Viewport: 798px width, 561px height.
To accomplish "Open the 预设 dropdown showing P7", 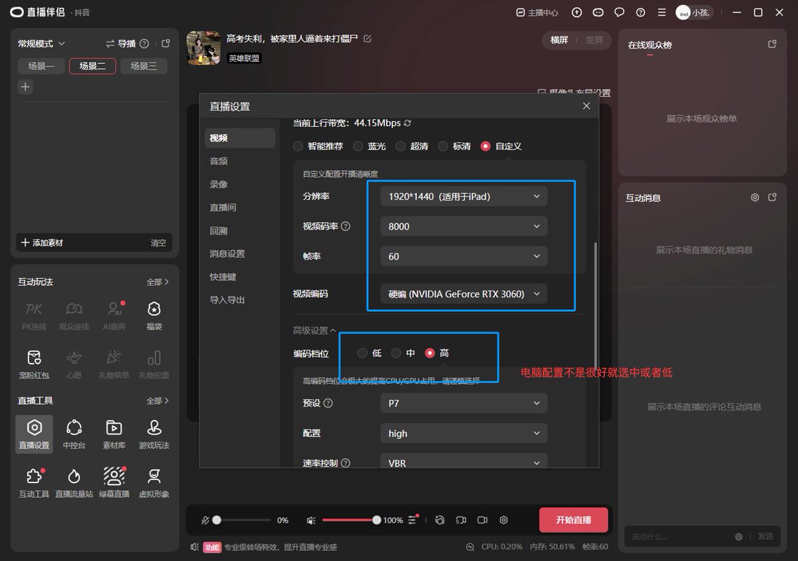I will pyautogui.click(x=464, y=403).
